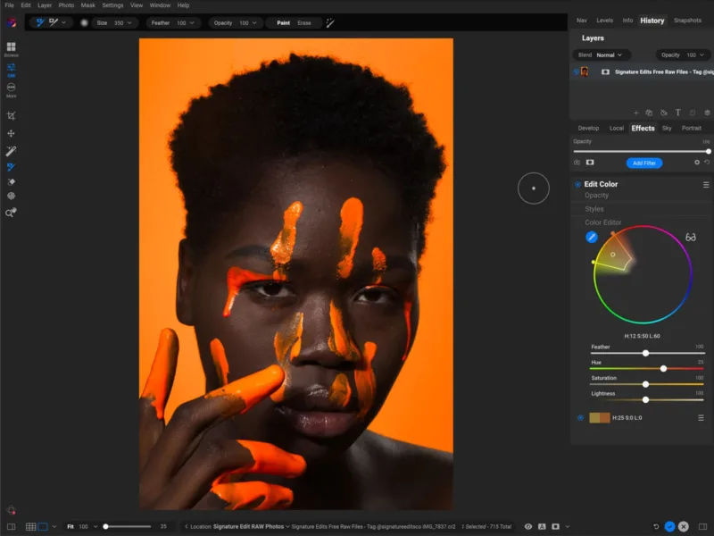Click the color dropper in Color Editor
This screenshot has height=536, width=714.
tap(591, 237)
